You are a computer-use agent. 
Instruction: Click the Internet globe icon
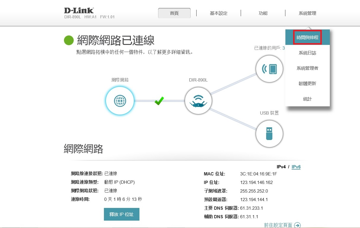coord(120,101)
